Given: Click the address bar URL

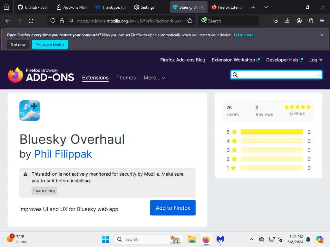Looking at the screenshot, I should pos(130,21).
